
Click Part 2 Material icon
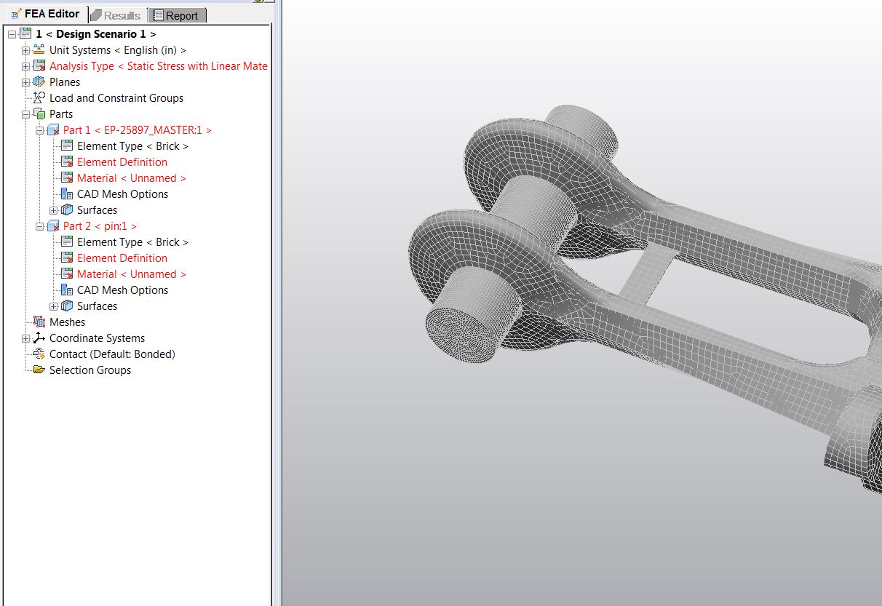click(x=67, y=274)
